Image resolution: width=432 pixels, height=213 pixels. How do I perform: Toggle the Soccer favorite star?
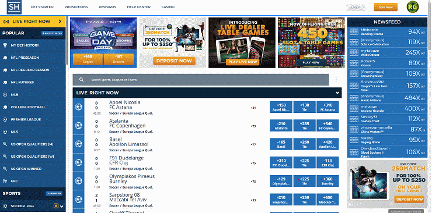(x=56, y=206)
